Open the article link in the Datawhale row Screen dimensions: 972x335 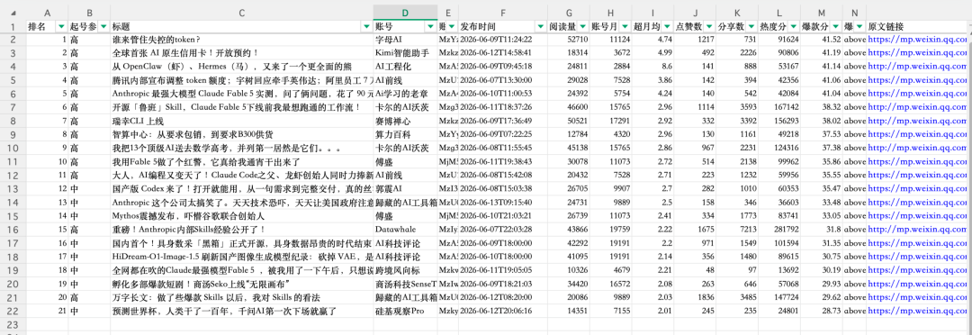tap(917, 229)
